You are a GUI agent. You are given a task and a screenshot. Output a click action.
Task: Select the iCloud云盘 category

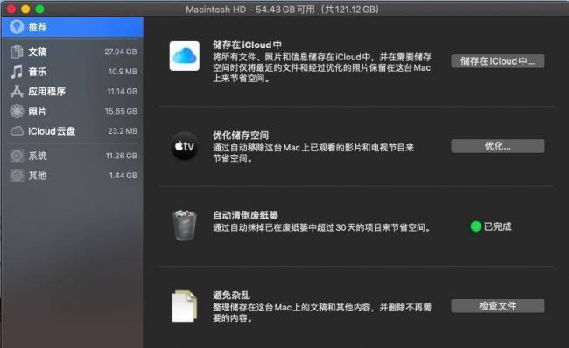click(72, 131)
